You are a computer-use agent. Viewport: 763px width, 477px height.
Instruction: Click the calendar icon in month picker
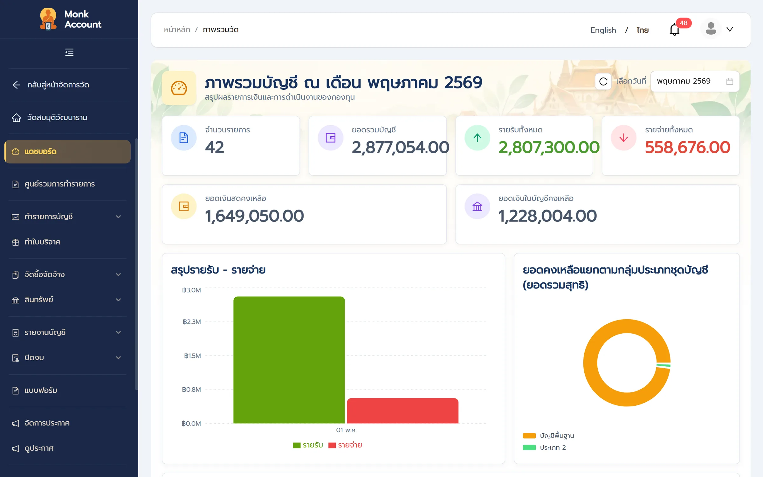(730, 81)
